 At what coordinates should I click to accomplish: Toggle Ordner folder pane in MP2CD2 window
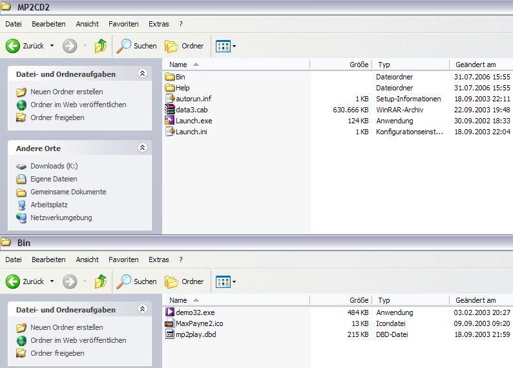[x=184, y=46]
